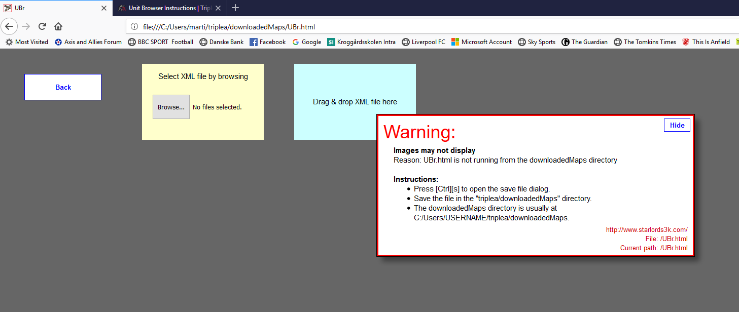Click the 'Current path: /UBr.html' text
The height and width of the screenshot is (312, 739).
click(x=654, y=248)
